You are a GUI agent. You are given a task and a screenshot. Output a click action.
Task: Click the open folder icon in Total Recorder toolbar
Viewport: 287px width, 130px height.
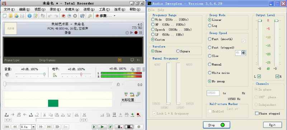pos(11,16)
